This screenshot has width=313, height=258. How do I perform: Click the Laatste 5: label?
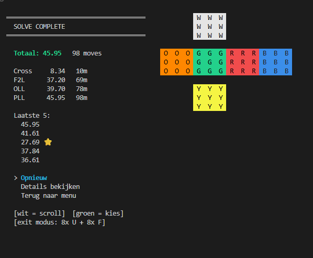click(x=32, y=116)
